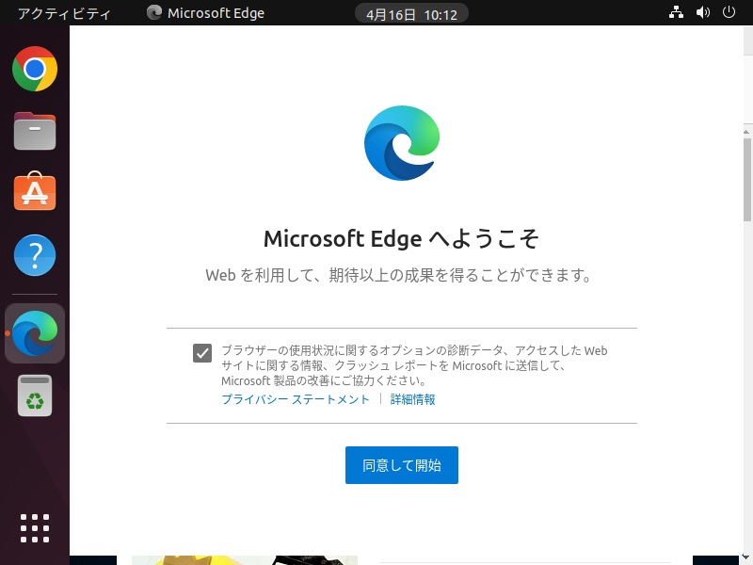This screenshot has height=565, width=753.
Task: Open the アクティビティ overview
Action: (x=64, y=13)
